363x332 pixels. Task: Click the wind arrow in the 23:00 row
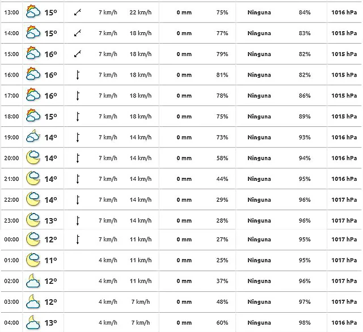[78, 220]
